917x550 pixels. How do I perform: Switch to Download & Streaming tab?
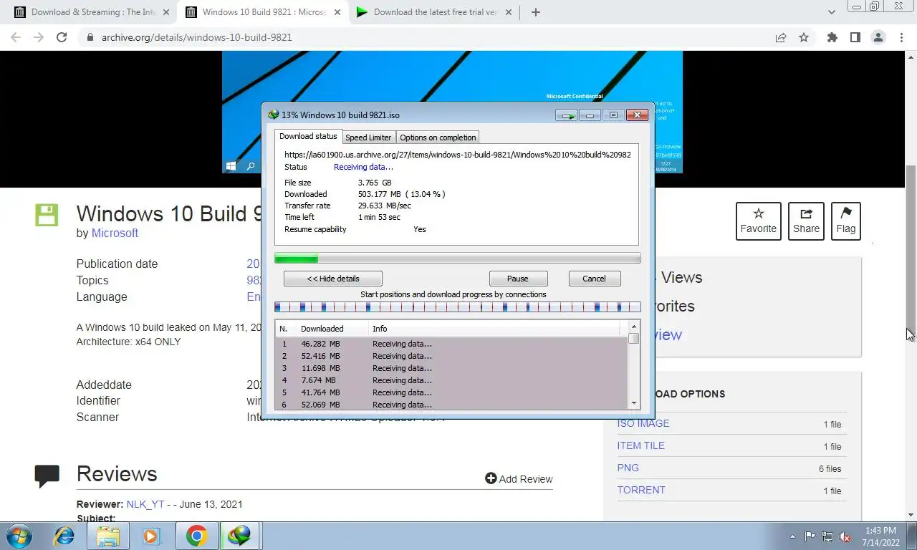click(92, 12)
